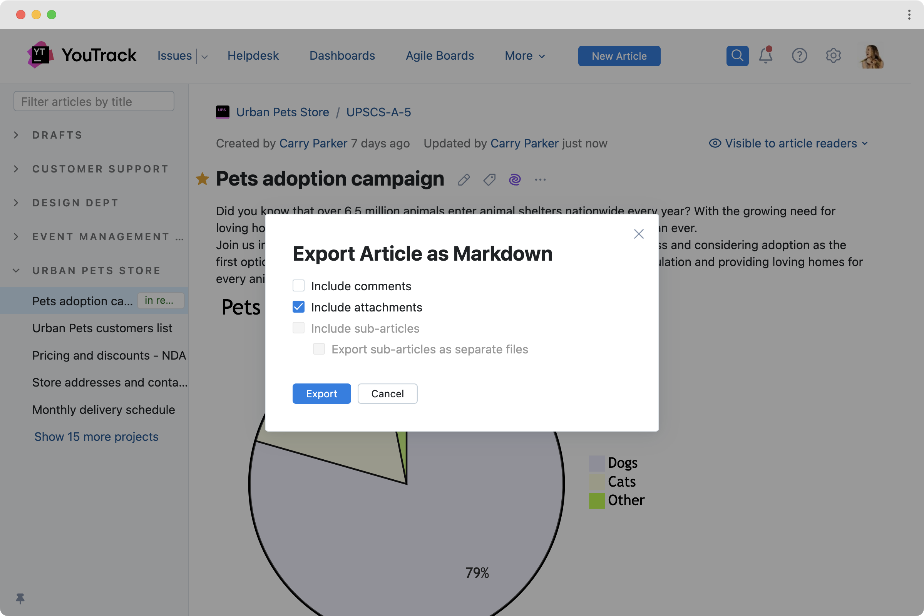
Task: Click the search magnifier icon
Action: point(737,56)
